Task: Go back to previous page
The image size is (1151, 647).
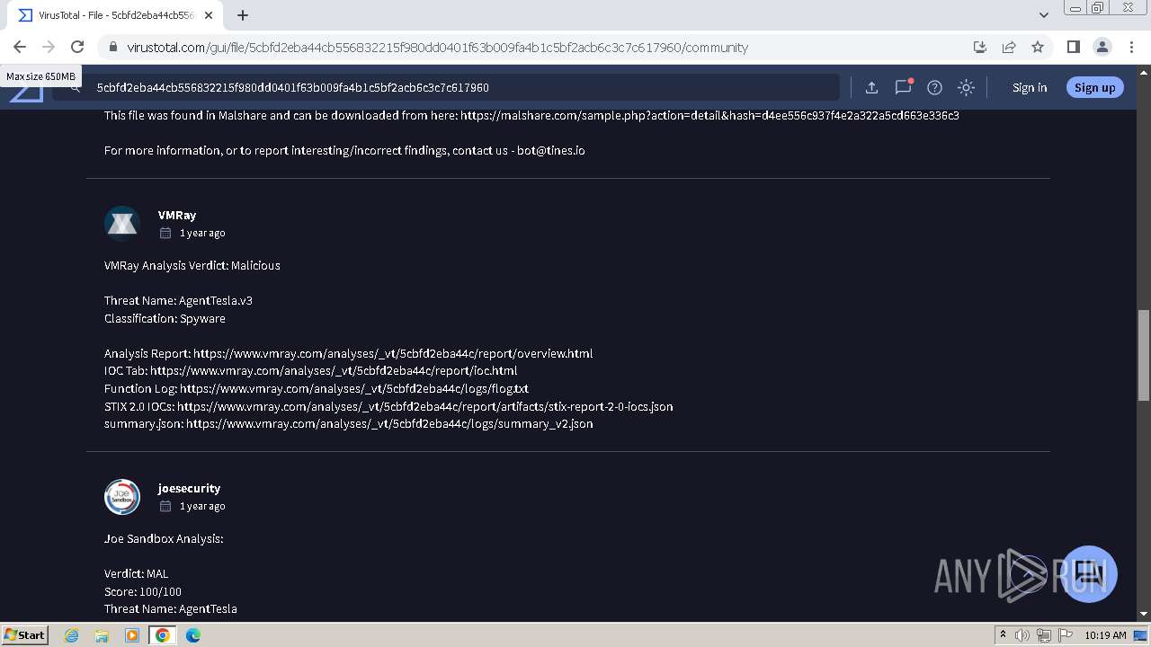Action: pyautogui.click(x=20, y=47)
